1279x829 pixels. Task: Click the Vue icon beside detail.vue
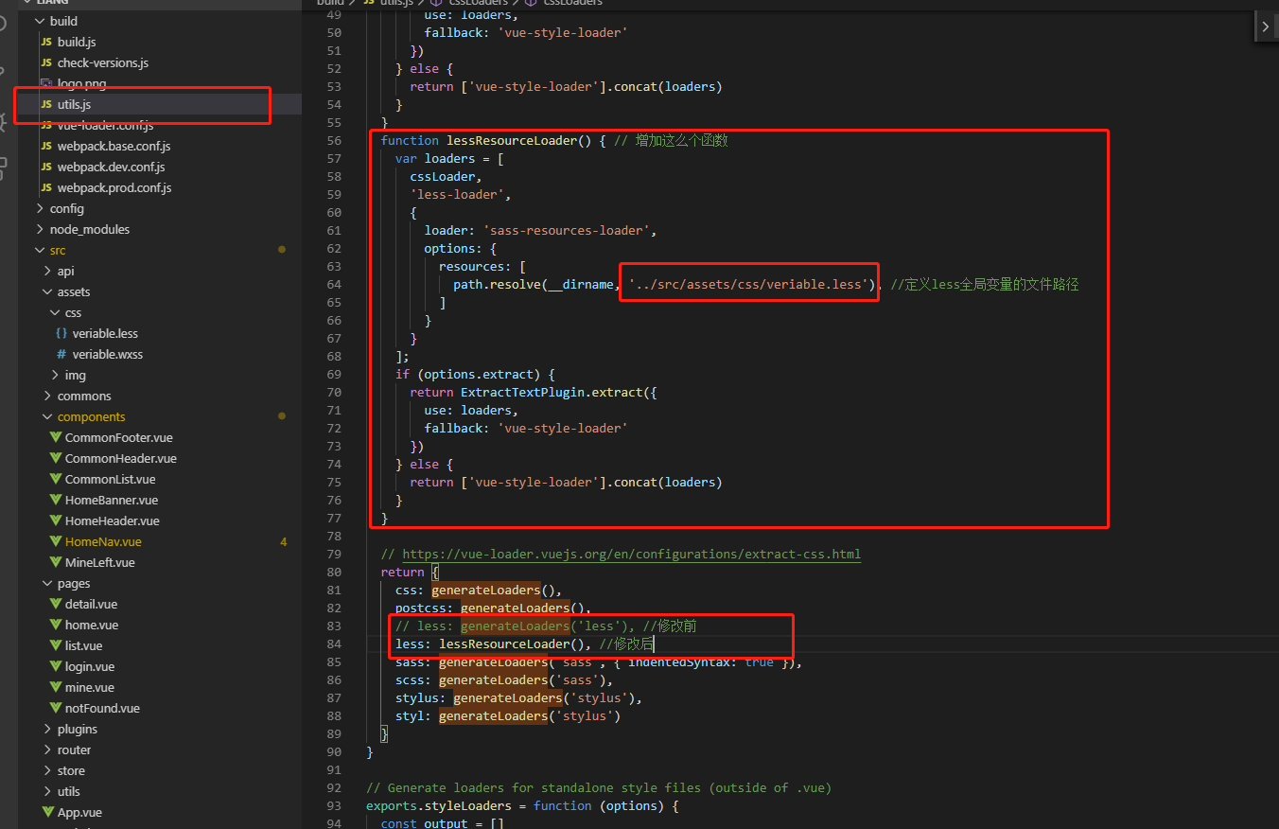pyautogui.click(x=55, y=604)
